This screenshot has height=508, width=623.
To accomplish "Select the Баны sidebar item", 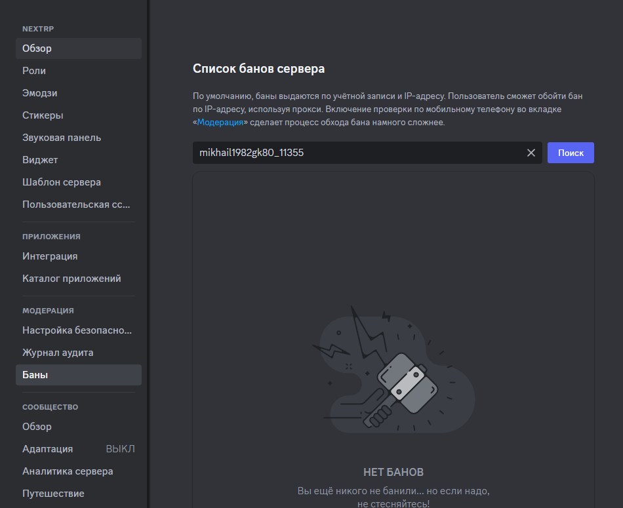I will point(79,375).
